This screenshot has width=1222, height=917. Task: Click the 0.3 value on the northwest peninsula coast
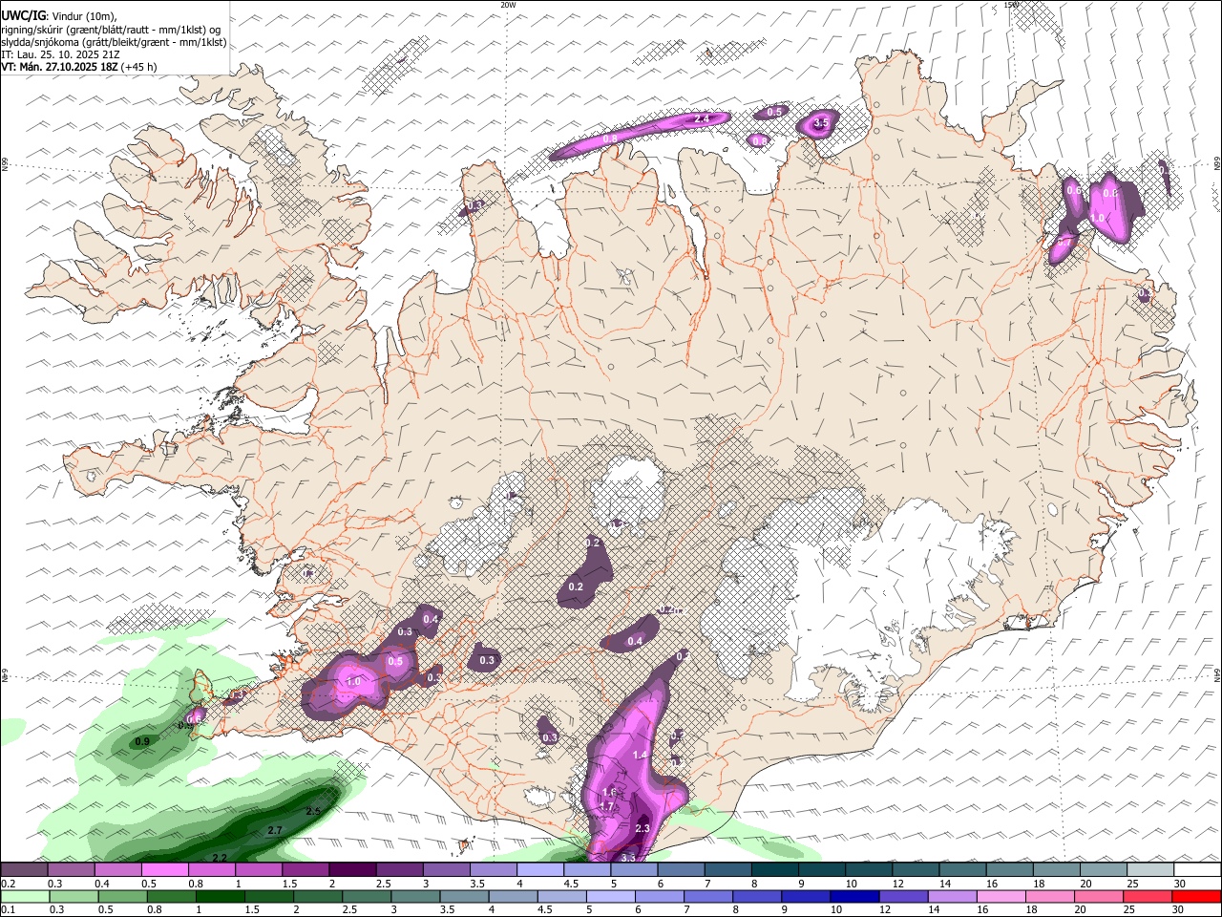point(474,205)
